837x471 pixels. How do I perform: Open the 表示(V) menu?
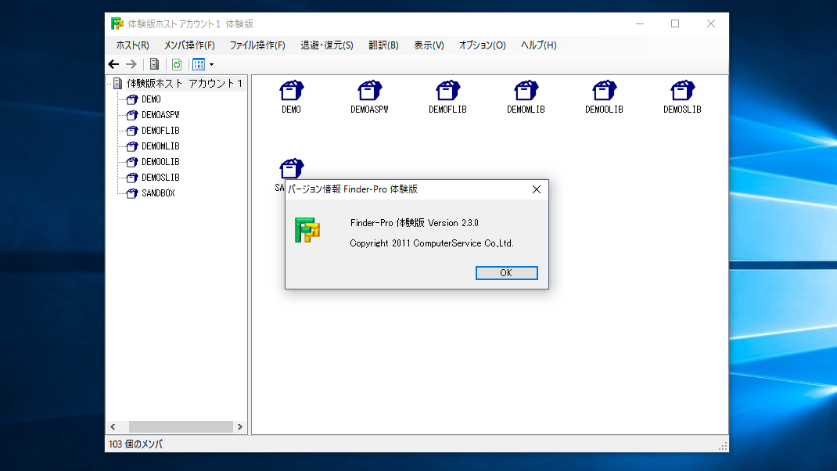tap(429, 45)
